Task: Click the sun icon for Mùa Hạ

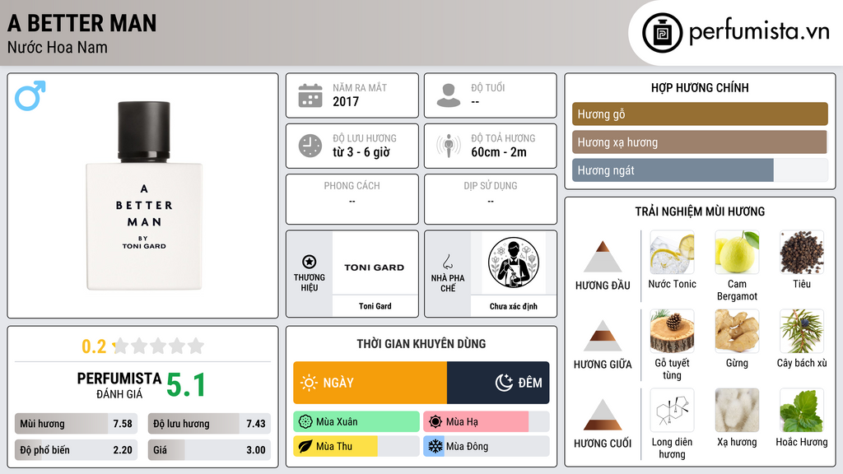Action: pyautogui.click(x=435, y=422)
